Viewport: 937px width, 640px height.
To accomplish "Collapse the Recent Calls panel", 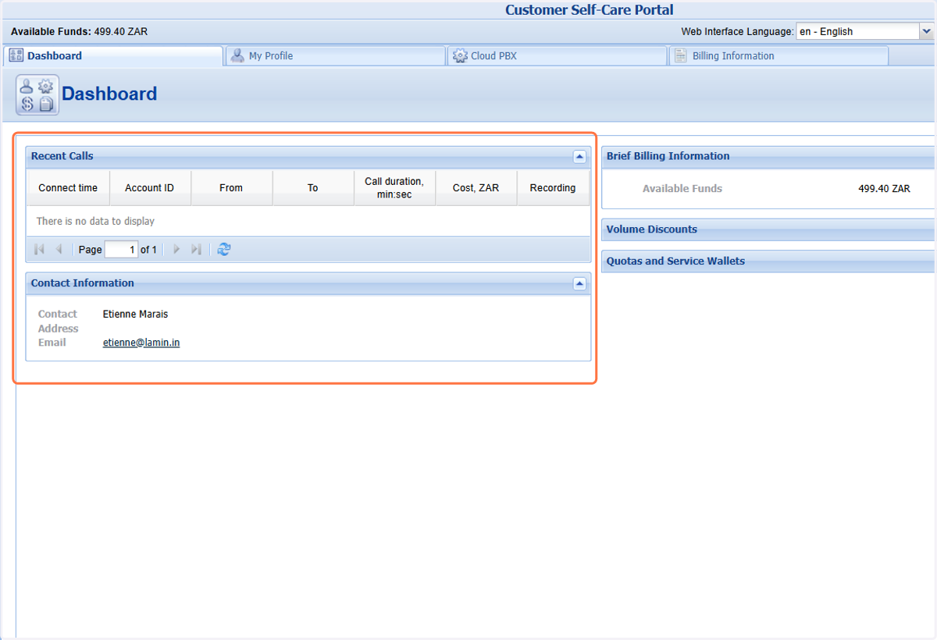I will (x=579, y=156).
